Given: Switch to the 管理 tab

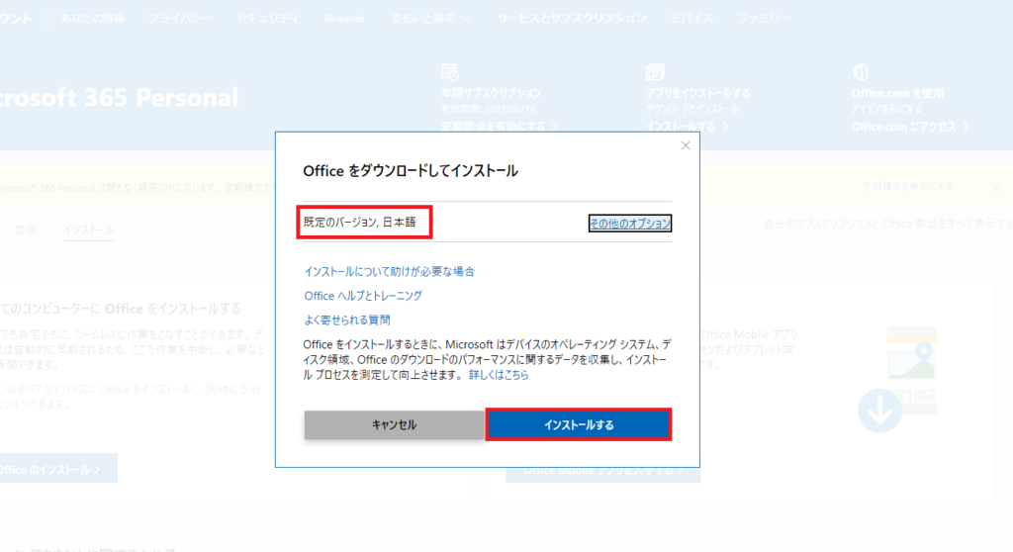Looking at the screenshot, I should coord(25,230).
